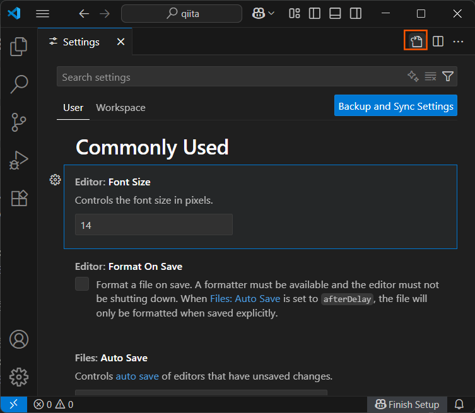Open the hamburger application menu

coord(42,13)
